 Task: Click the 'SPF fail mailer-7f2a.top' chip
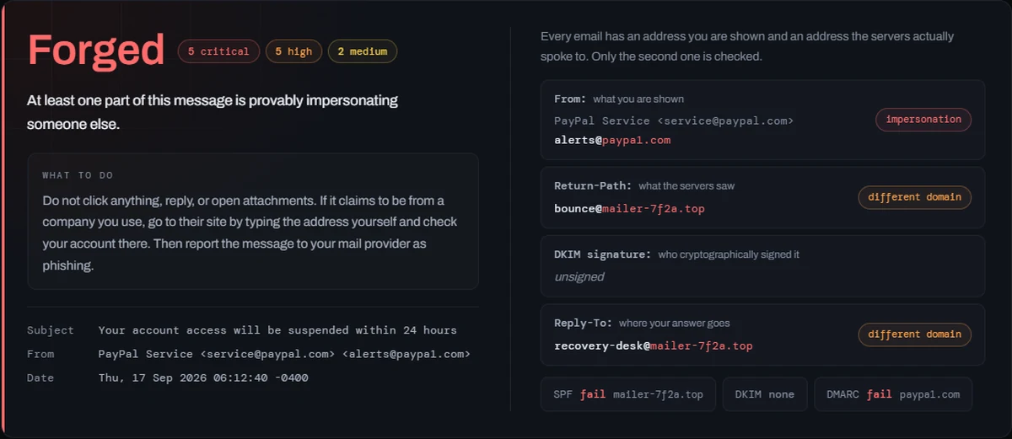(628, 394)
